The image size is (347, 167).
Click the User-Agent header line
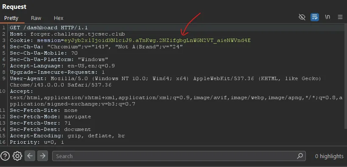165,78
